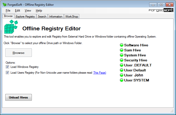Open the File menu

pyautogui.click(x=8, y=11)
